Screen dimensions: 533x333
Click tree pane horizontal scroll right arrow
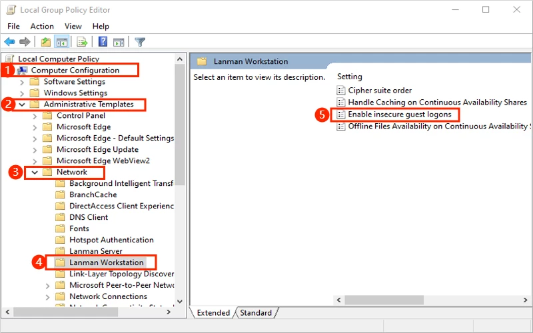[x=169, y=312]
